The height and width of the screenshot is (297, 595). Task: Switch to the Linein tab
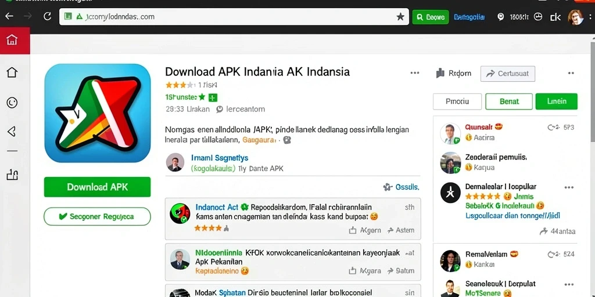(x=557, y=102)
